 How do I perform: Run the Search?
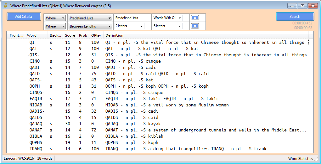pos(295,17)
